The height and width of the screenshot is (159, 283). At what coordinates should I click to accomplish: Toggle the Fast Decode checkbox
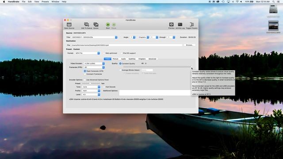(x=104, y=87)
